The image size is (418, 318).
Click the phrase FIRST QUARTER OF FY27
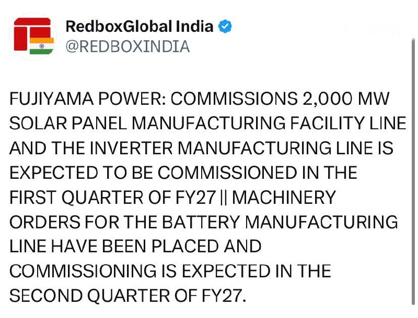(113, 197)
